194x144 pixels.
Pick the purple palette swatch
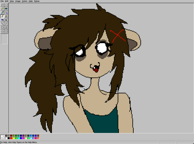click(x=23, y=136)
